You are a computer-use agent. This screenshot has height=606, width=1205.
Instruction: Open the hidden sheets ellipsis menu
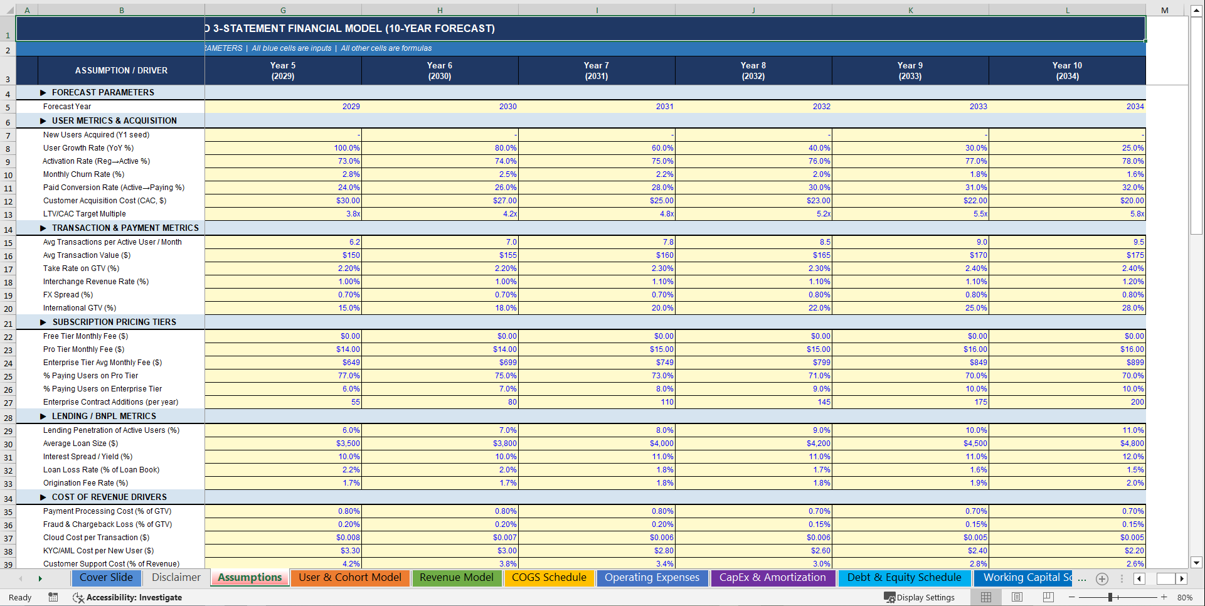1082,578
